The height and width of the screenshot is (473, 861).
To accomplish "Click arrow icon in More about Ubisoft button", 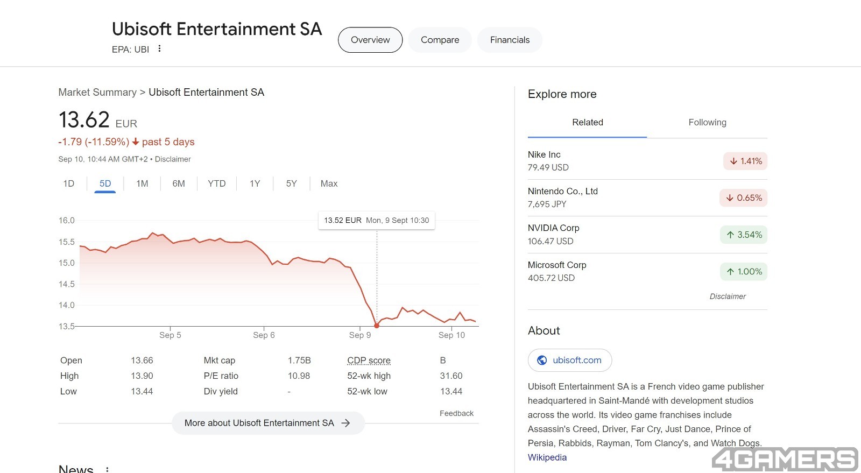I will 346,423.
